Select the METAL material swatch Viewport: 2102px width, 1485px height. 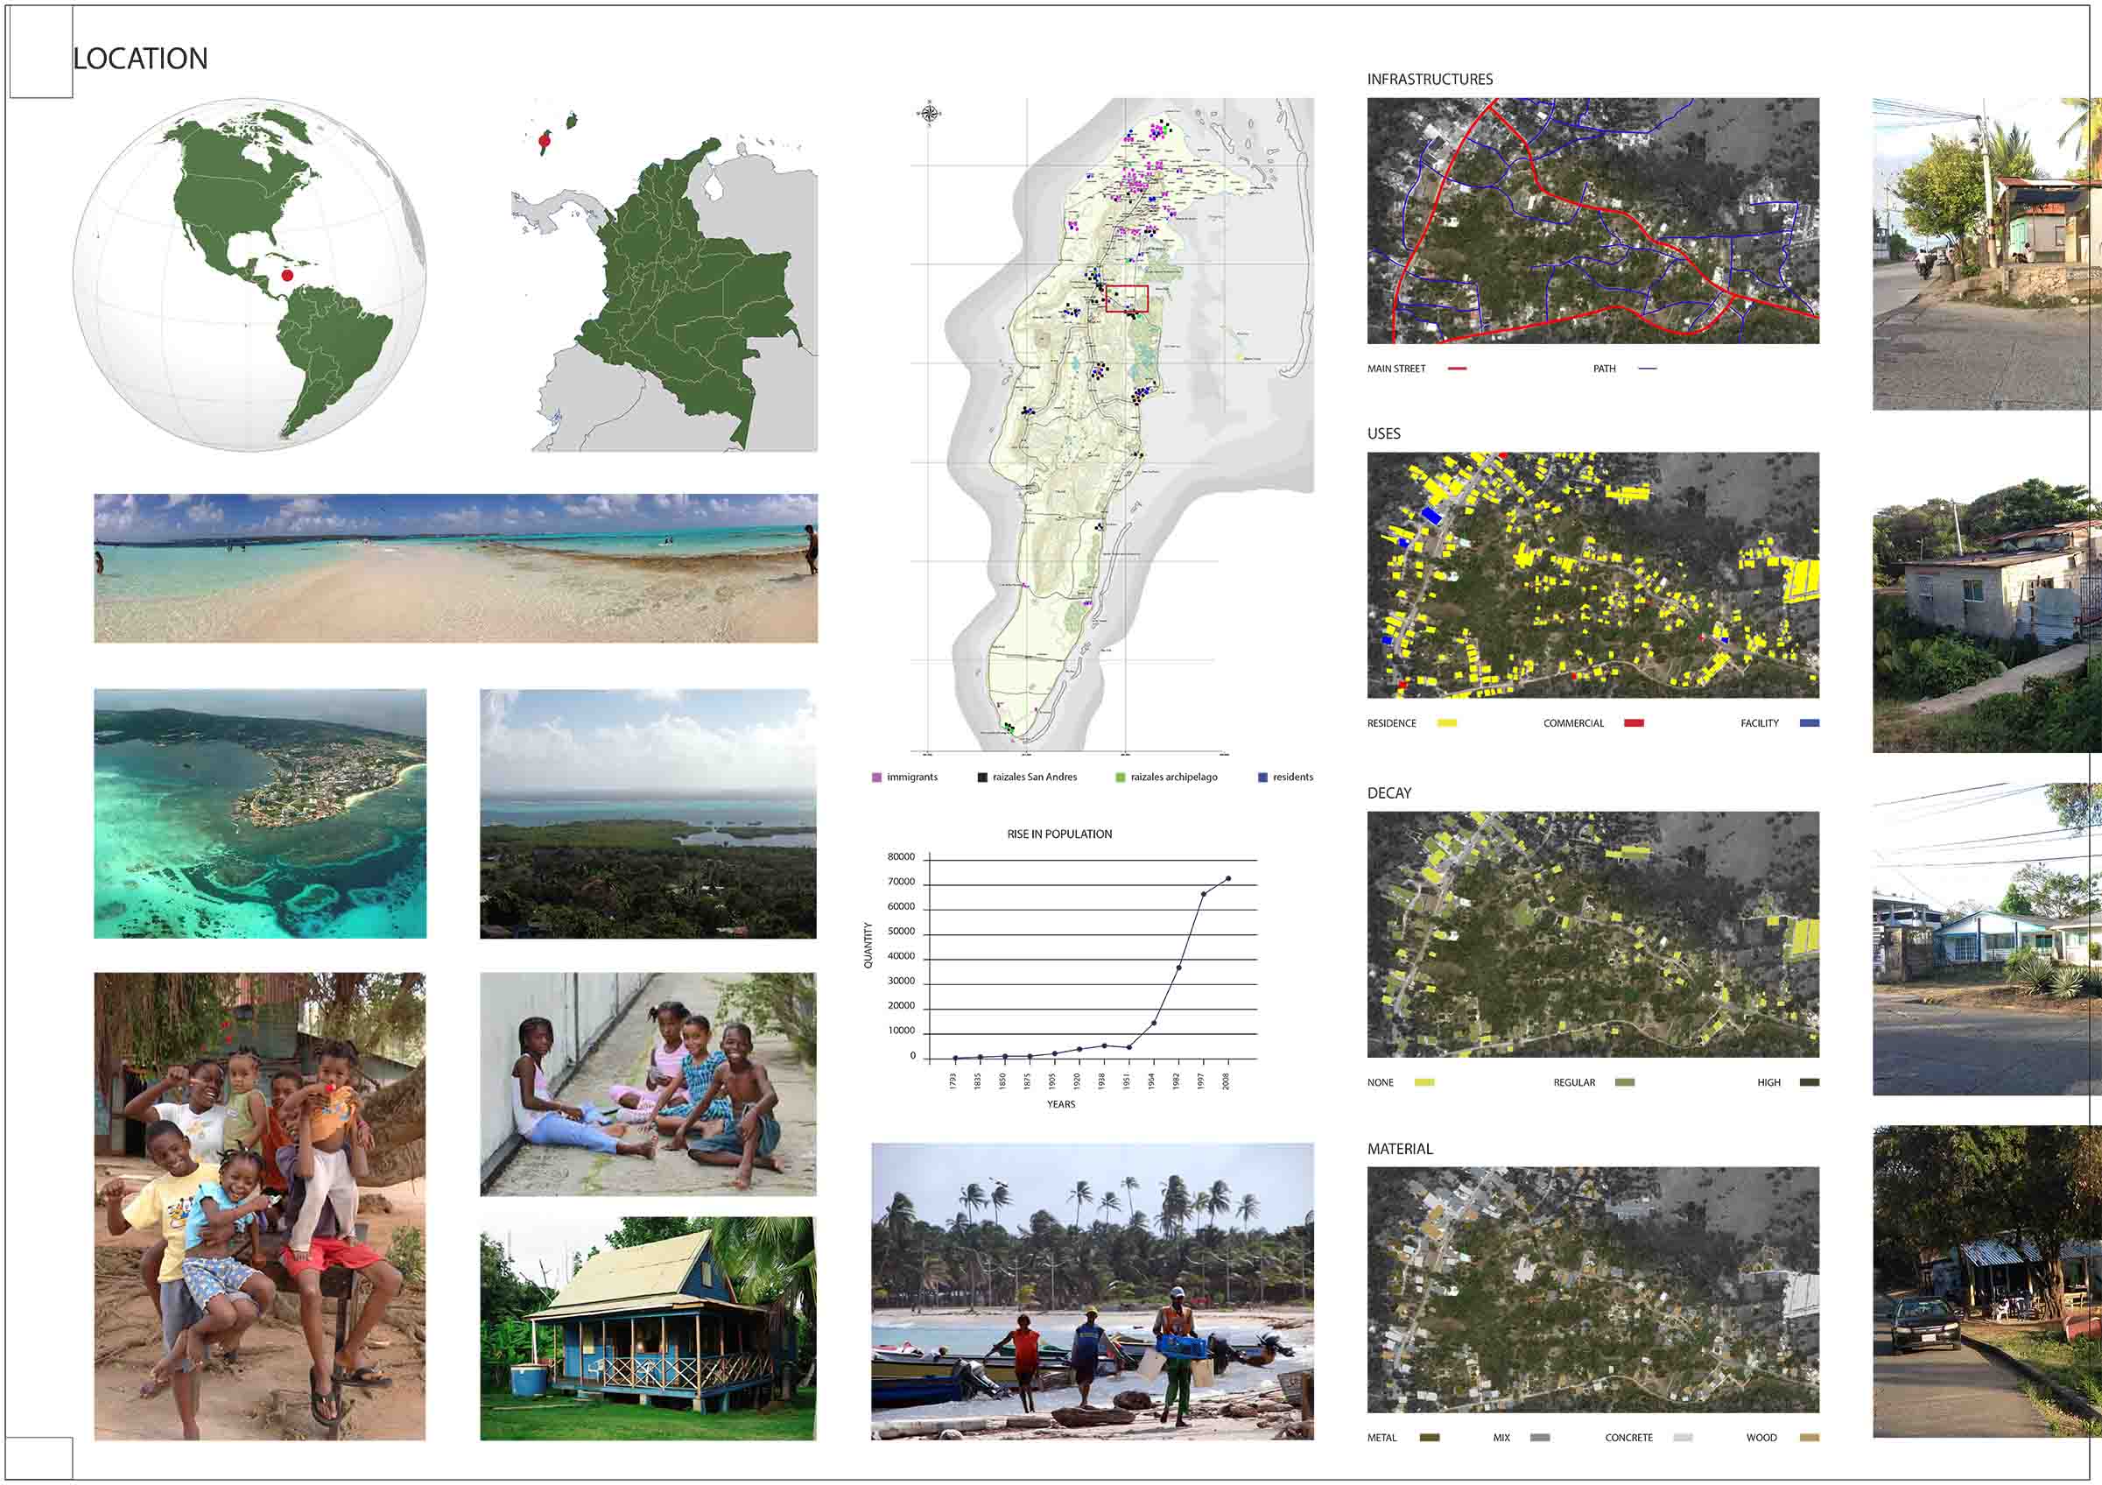coord(1429,1438)
